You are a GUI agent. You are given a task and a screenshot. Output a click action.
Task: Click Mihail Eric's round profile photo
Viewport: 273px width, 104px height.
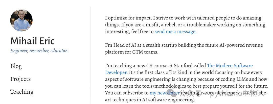tap(21, 20)
